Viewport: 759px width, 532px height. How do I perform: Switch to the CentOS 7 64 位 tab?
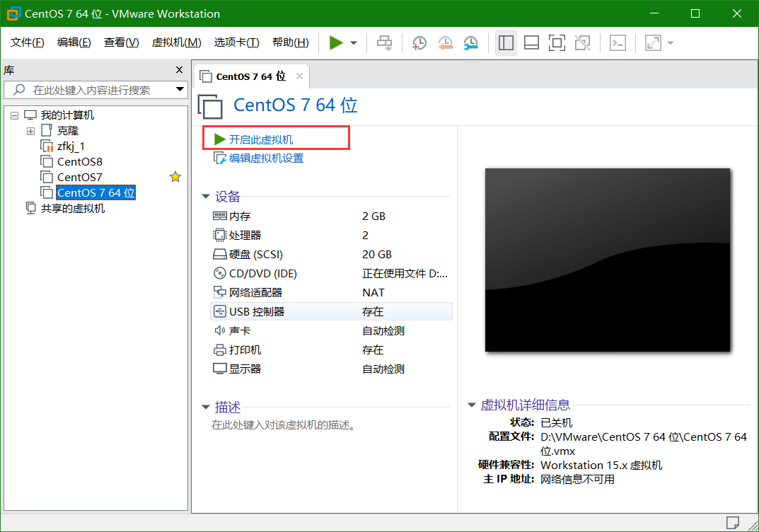250,76
